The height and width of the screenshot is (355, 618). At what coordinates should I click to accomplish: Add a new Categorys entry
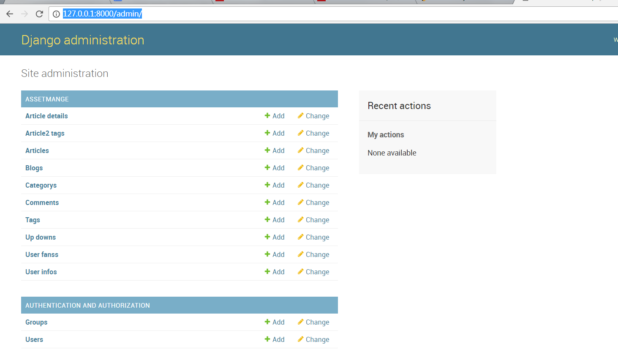pos(275,185)
